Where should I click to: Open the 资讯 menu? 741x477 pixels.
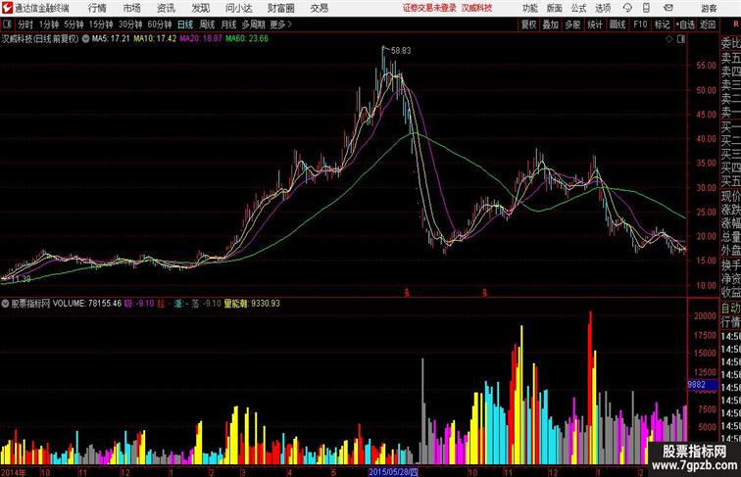click(x=166, y=8)
